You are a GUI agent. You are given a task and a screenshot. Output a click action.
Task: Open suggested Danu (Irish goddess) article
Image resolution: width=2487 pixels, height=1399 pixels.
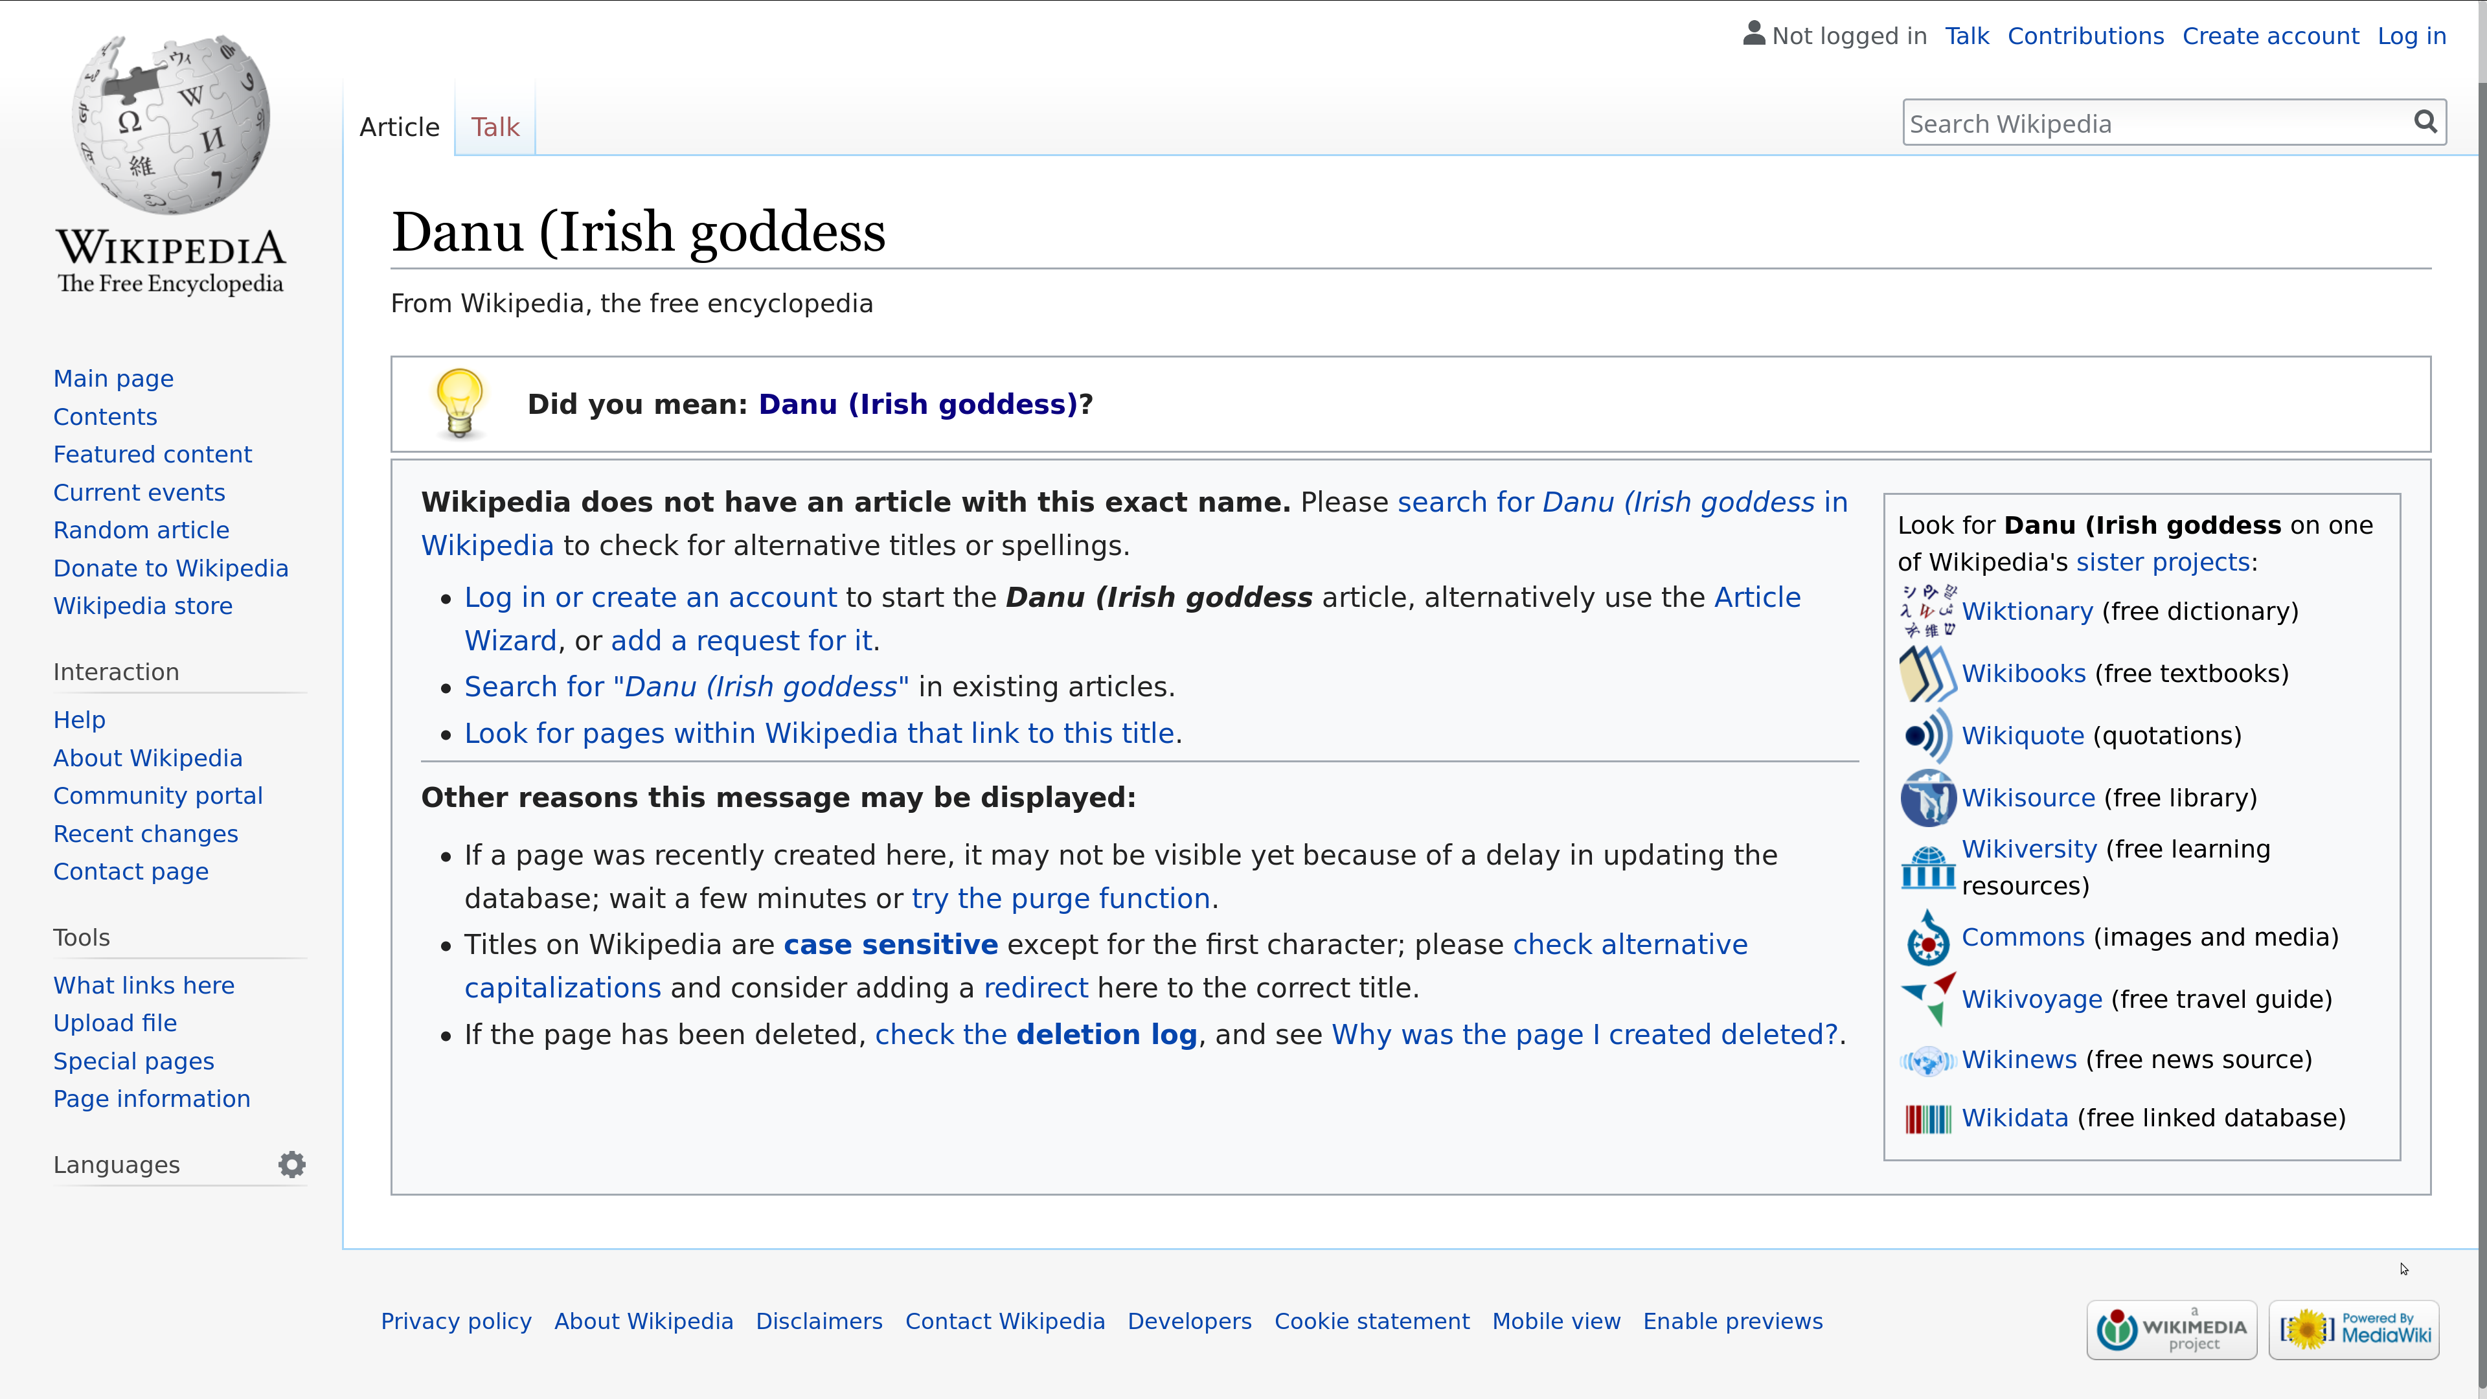pyautogui.click(x=917, y=404)
